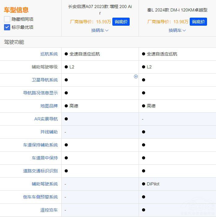Click the 并线辅助 parameter label

49,132
